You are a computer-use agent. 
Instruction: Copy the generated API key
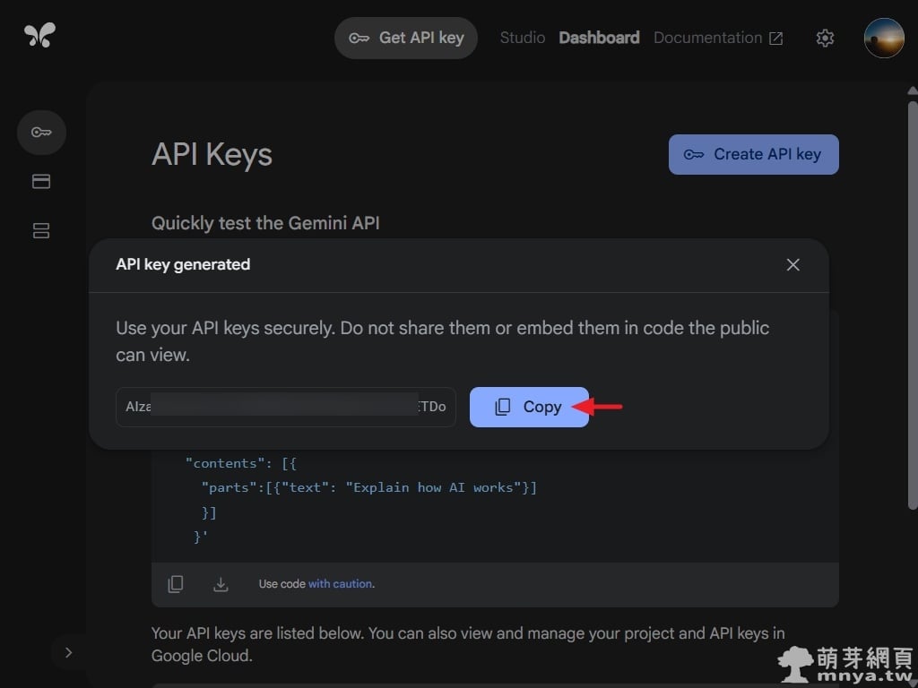(x=529, y=407)
